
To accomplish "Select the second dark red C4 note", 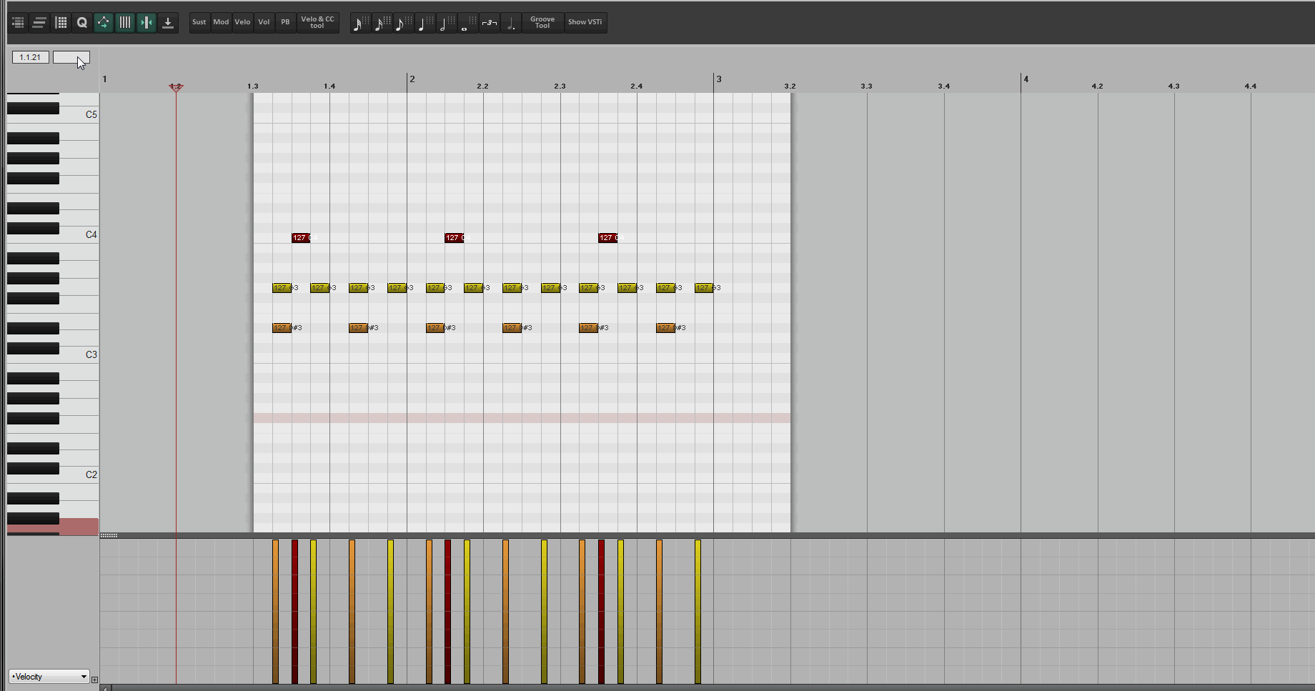I will coord(454,238).
